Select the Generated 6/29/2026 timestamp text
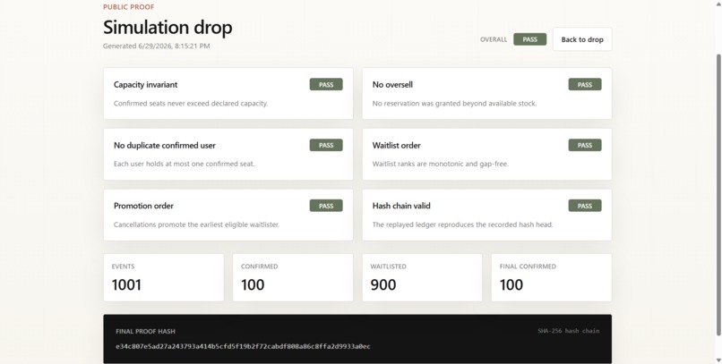 tap(157, 46)
